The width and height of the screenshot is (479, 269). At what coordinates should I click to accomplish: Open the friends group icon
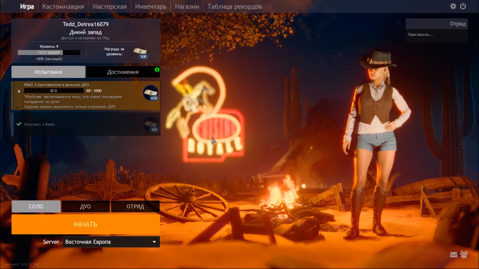[x=464, y=255]
